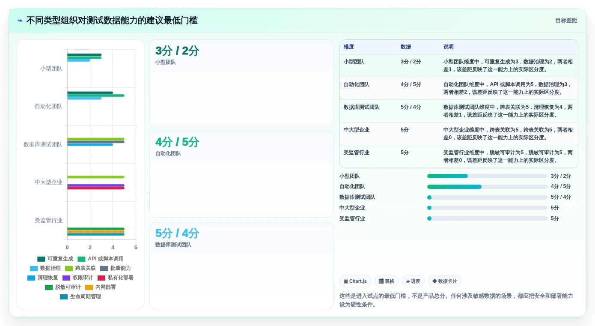
Task: Select the 表格 chip
Action: click(387, 281)
